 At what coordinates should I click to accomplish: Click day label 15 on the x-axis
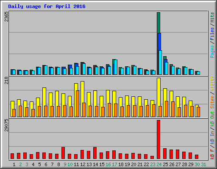tap(102, 164)
